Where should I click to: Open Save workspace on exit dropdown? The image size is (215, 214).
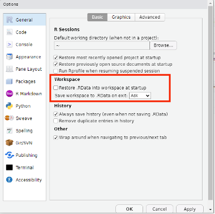[140, 96]
